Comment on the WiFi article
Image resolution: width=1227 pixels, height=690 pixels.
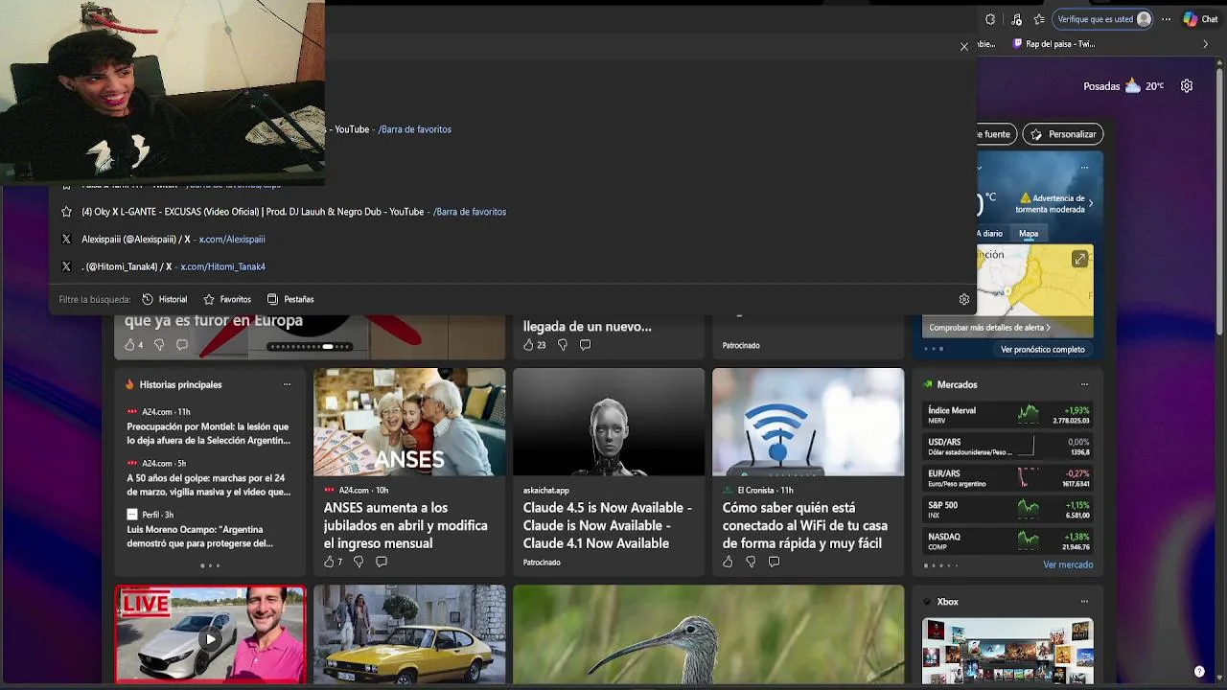774,563
